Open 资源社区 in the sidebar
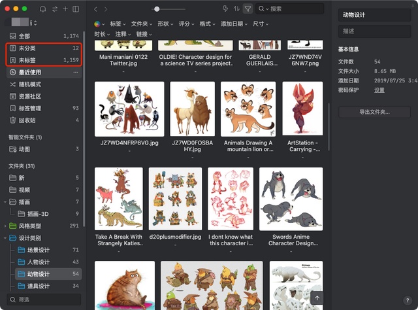418x310 pixels. (x=44, y=96)
